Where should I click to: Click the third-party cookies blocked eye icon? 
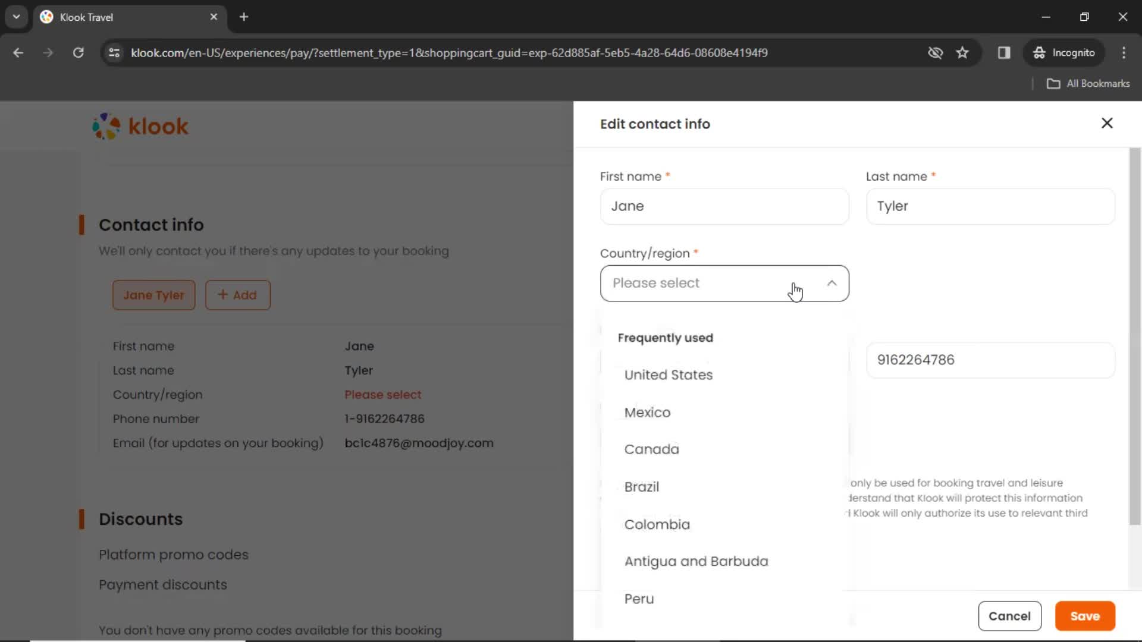[935, 53]
